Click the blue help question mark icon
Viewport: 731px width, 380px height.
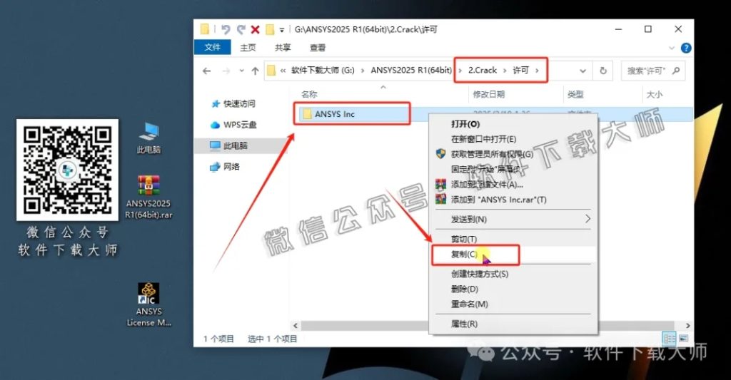[x=686, y=48]
